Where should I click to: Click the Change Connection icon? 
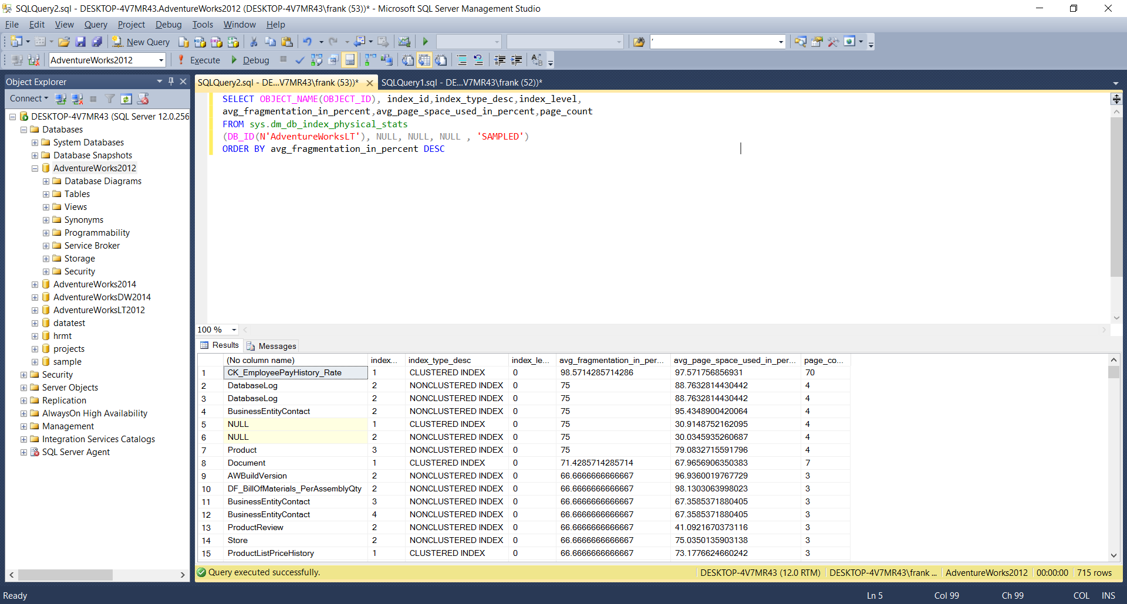click(x=34, y=60)
